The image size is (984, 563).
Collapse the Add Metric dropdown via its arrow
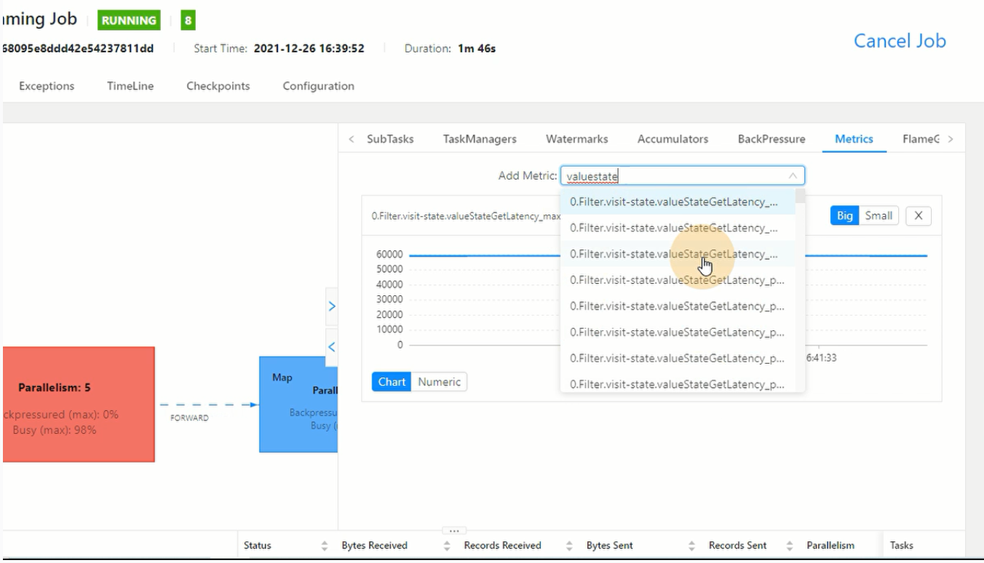[x=793, y=176]
